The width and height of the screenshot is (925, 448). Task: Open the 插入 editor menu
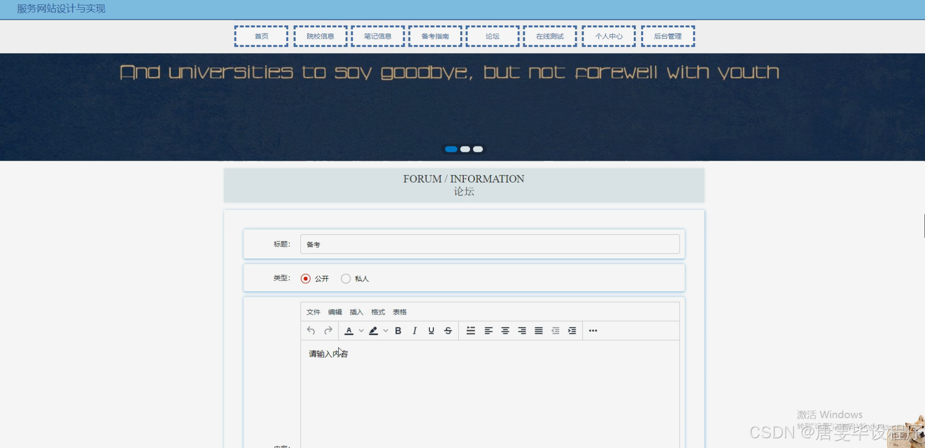356,312
